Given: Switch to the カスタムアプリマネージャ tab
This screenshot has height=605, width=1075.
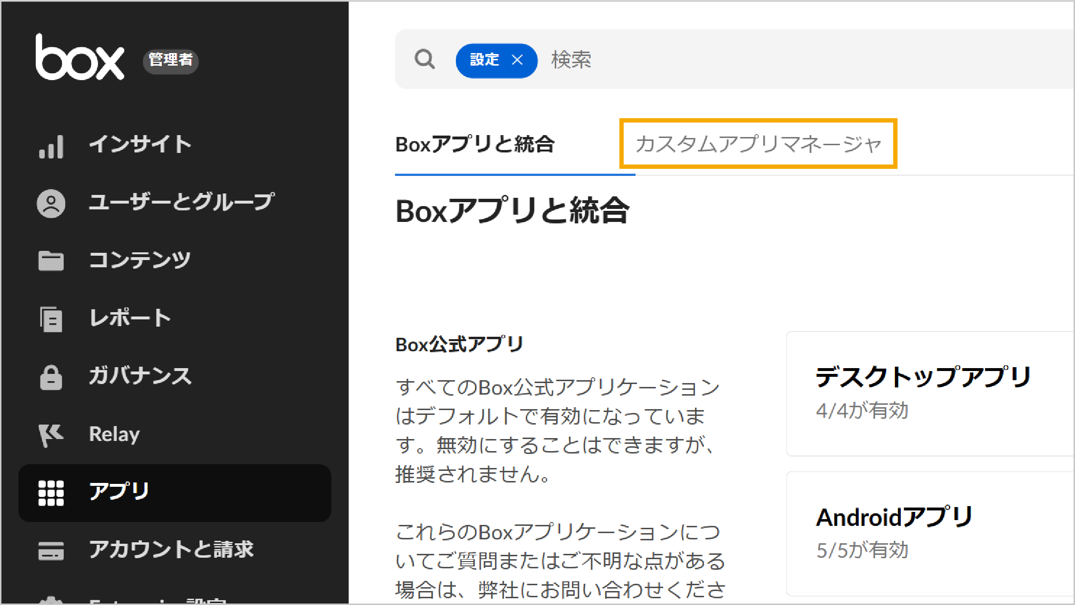Looking at the screenshot, I should click(x=758, y=144).
